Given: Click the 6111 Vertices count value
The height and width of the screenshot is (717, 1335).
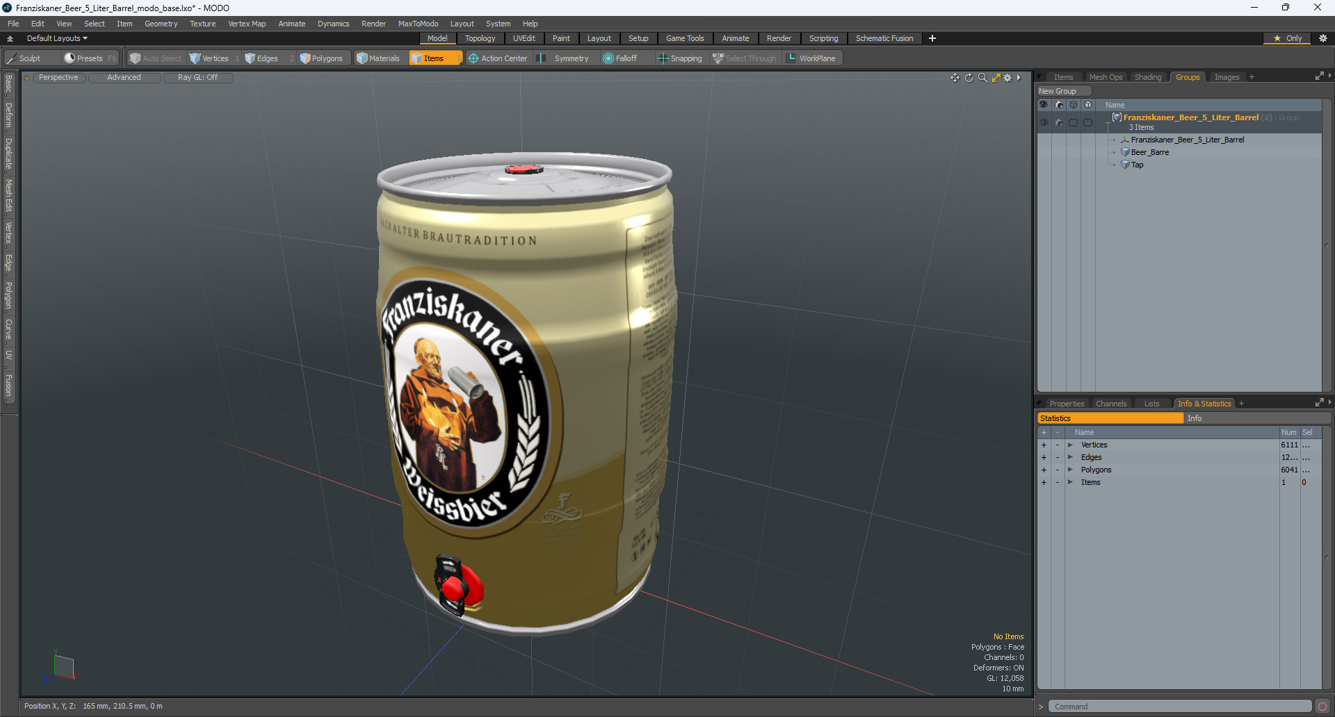Looking at the screenshot, I should 1289,445.
